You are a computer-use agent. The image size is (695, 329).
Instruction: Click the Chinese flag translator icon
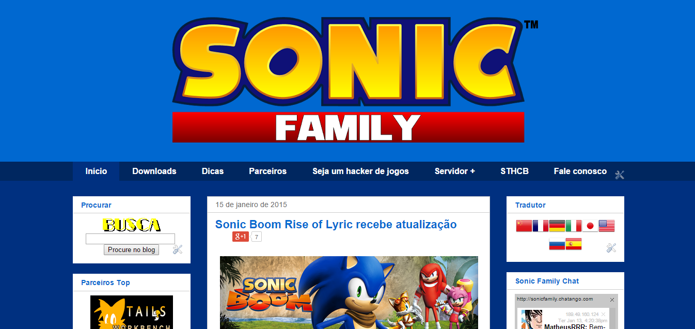(524, 226)
